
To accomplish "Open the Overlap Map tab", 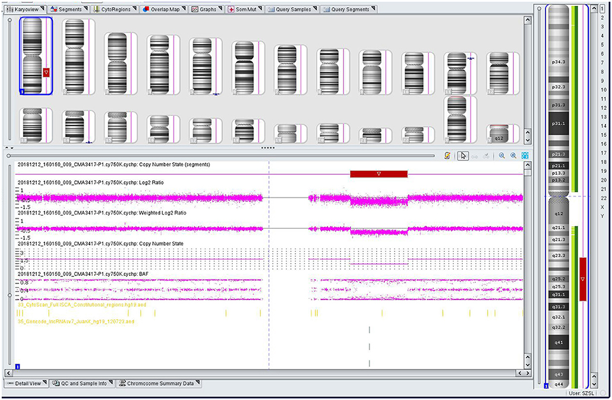I will pos(165,9).
